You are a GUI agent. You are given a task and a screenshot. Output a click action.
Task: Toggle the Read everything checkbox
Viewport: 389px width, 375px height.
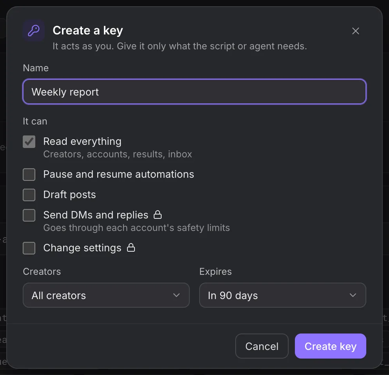pyautogui.click(x=29, y=142)
